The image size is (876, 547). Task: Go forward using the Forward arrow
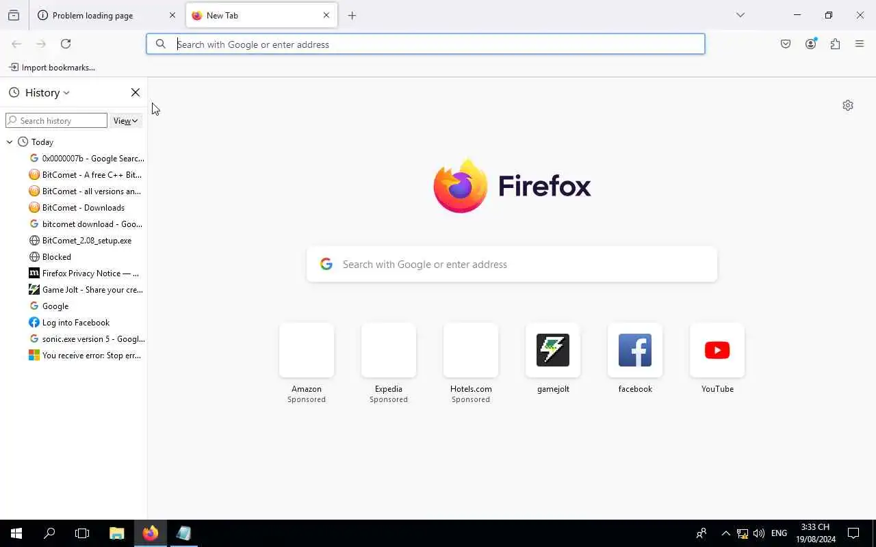click(41, 44)
